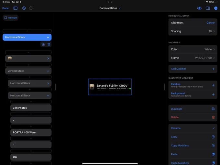Click plus icon next to Padding
This screenshot has height=165, width=220.
tap(213, 85)
